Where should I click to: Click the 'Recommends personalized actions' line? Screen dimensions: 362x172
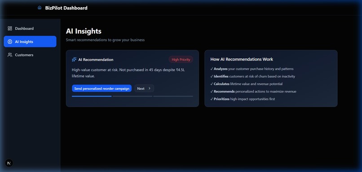253,92
